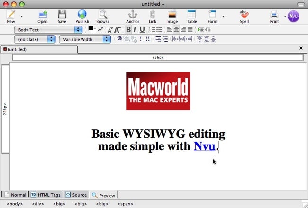This screenshot has width=308, height=208.
Task: Click the Open file toolbar icon
Action: pyautogui.click(x=43, y=15)
